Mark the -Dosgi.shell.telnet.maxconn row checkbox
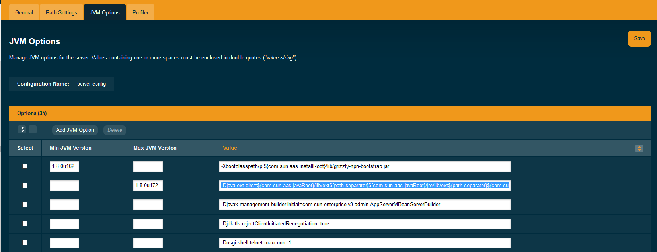657x252 pixels. click(x=25, y=243)
